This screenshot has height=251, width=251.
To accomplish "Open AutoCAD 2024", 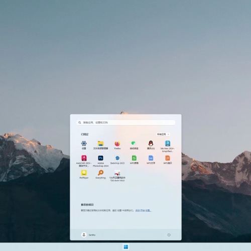I will tap(84, 161).
